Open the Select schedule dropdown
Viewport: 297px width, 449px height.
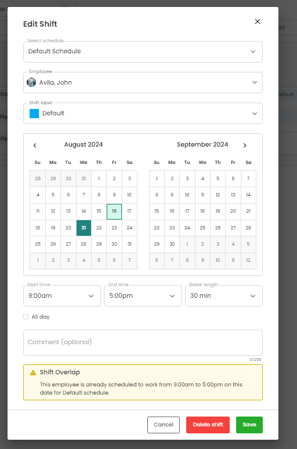click(143, 52)
